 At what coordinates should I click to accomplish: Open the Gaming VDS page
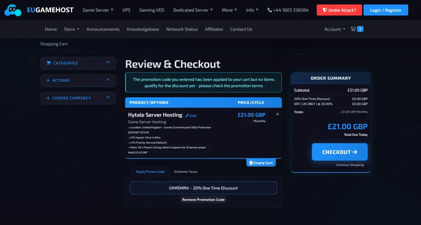click(152, 10)
